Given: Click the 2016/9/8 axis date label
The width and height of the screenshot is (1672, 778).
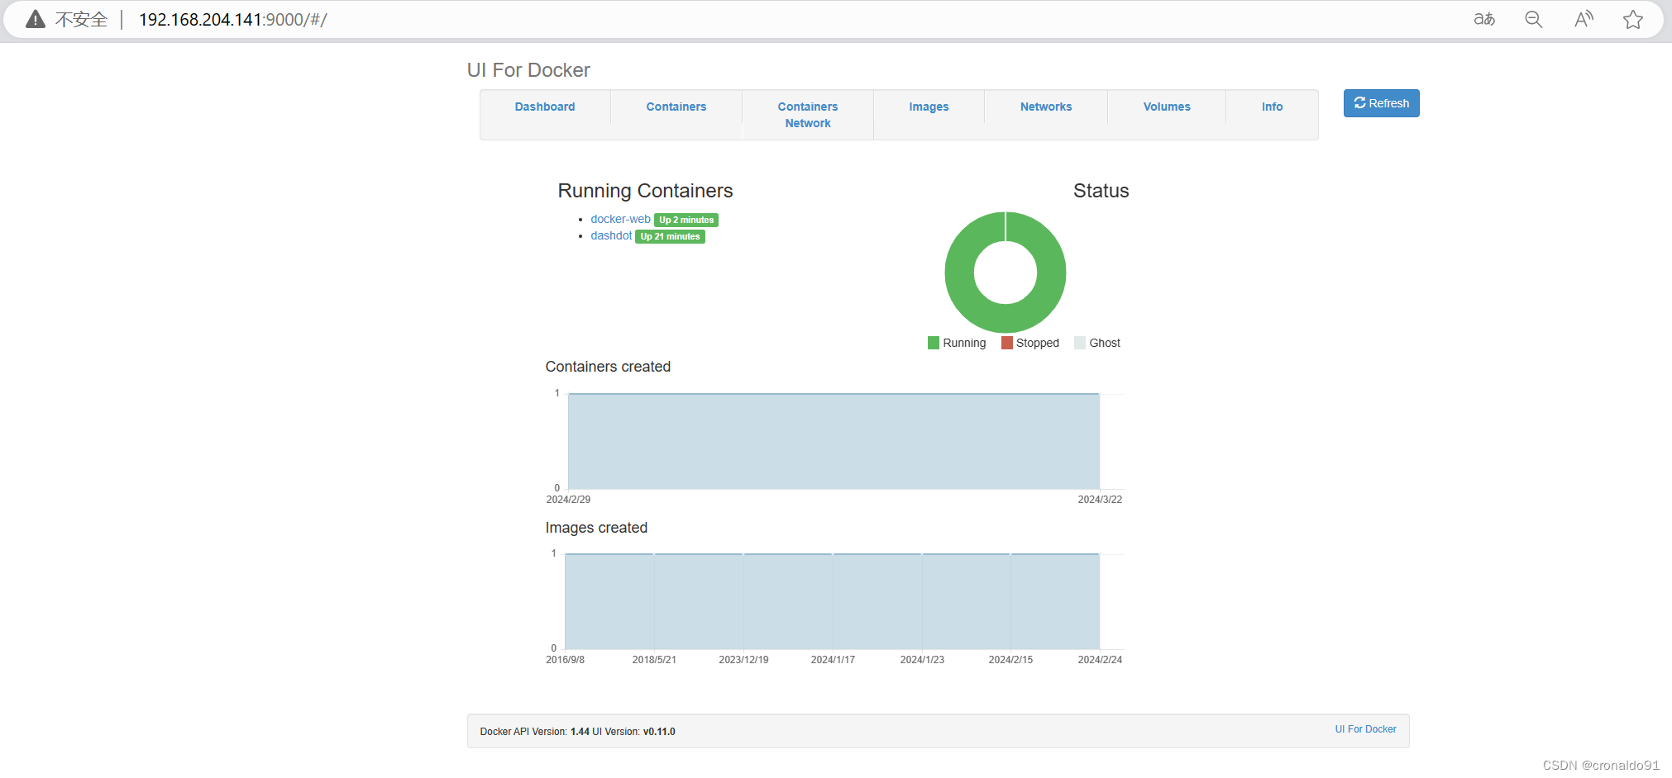Looking at the screenshot, I should (x=565, y=660).
